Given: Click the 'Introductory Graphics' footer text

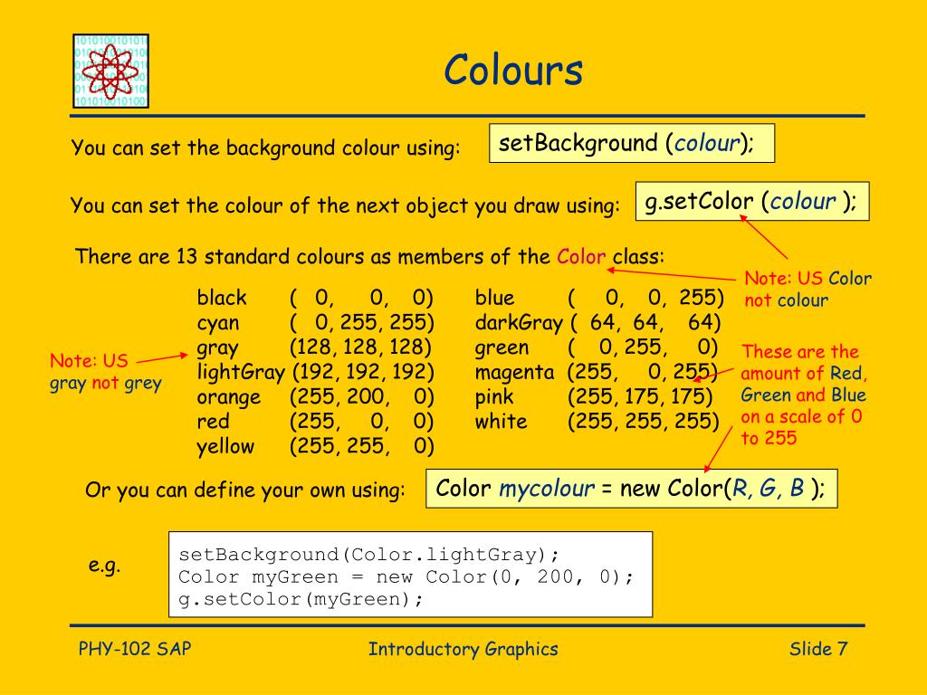Looking at the screenshot, I should coord(463,649).
